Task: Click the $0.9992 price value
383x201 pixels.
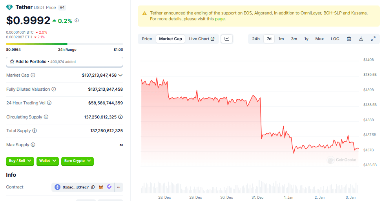Action: click(28, 20)
